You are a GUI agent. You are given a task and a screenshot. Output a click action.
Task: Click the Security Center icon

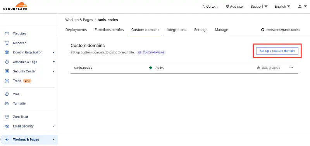point(7,71)
